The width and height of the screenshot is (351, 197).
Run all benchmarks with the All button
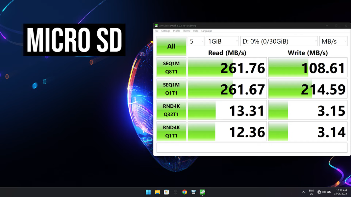(x=171, y=46)
